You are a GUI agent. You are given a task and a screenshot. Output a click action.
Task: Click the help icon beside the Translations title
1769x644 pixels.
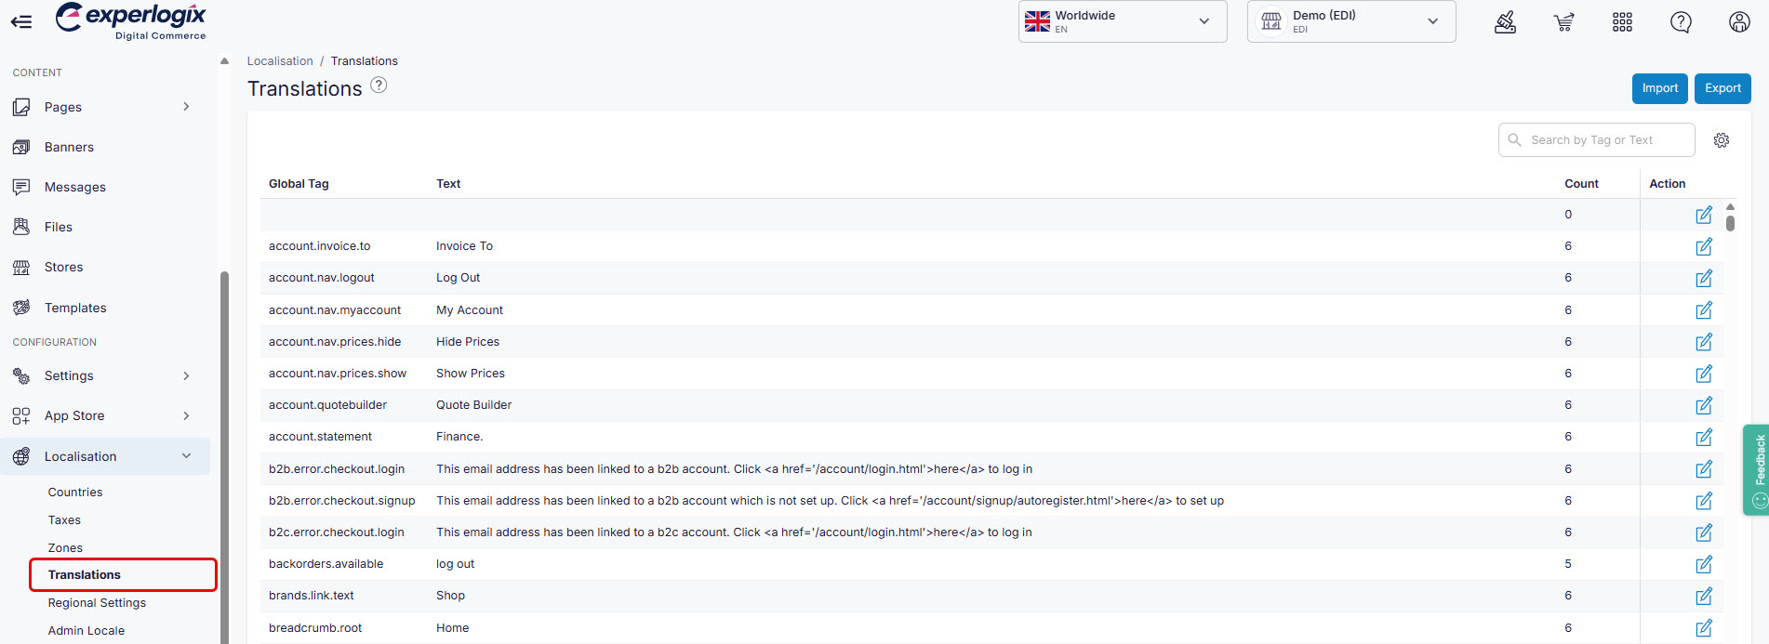(379, 85)
